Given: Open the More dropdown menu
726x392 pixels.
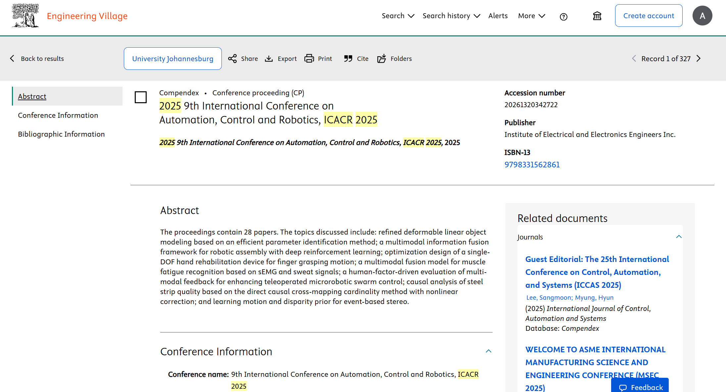Looking at the screenshot, I should (531, 16).
